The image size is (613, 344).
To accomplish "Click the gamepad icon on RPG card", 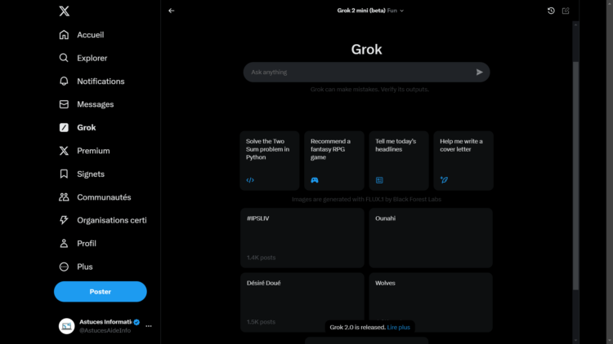I will click(x=315, y=180).
